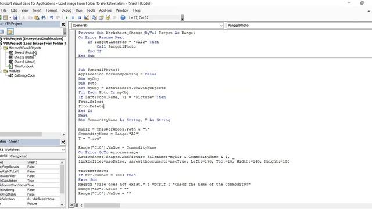372x209 pixels.
Task: Switch code pane to Full Module View
Action: pos(76,205)
